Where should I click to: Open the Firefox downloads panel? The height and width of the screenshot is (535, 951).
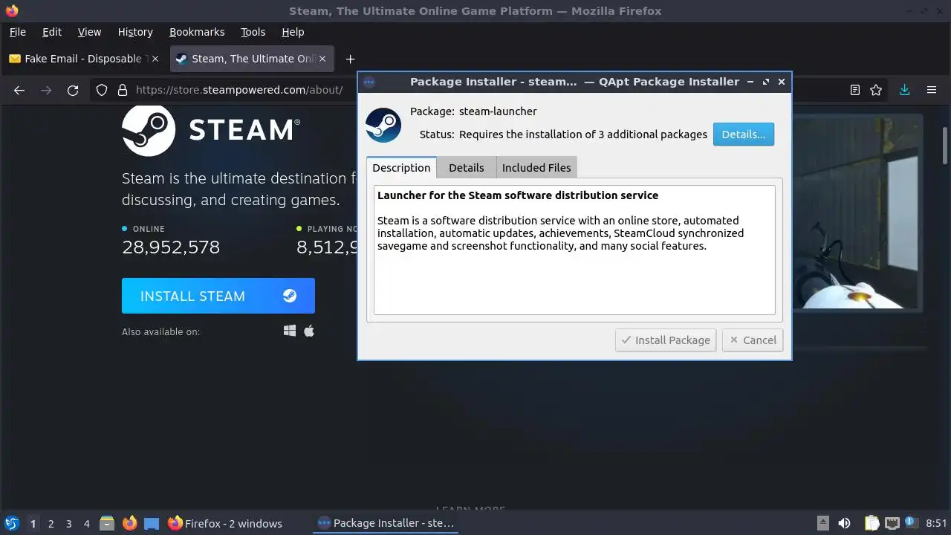pyautogui.click(x=904, y=90)
